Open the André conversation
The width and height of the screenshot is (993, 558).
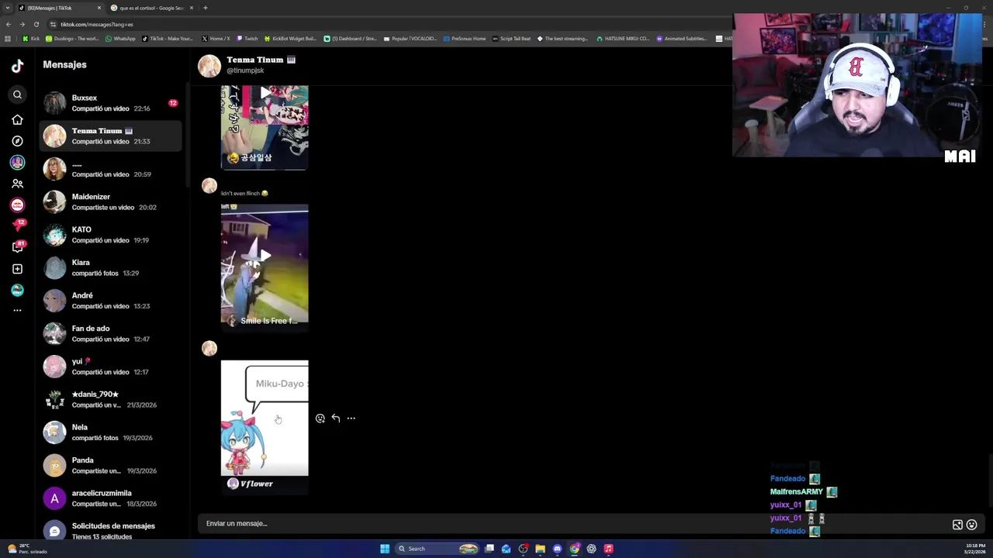[x=112, y=301]
